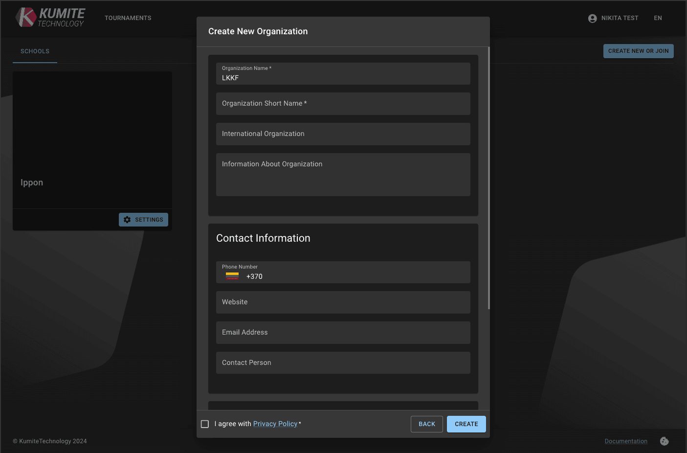687x453 pixels.
Task: Click the gear icon on the Ippon SETTINGS button
Action: 127,219
